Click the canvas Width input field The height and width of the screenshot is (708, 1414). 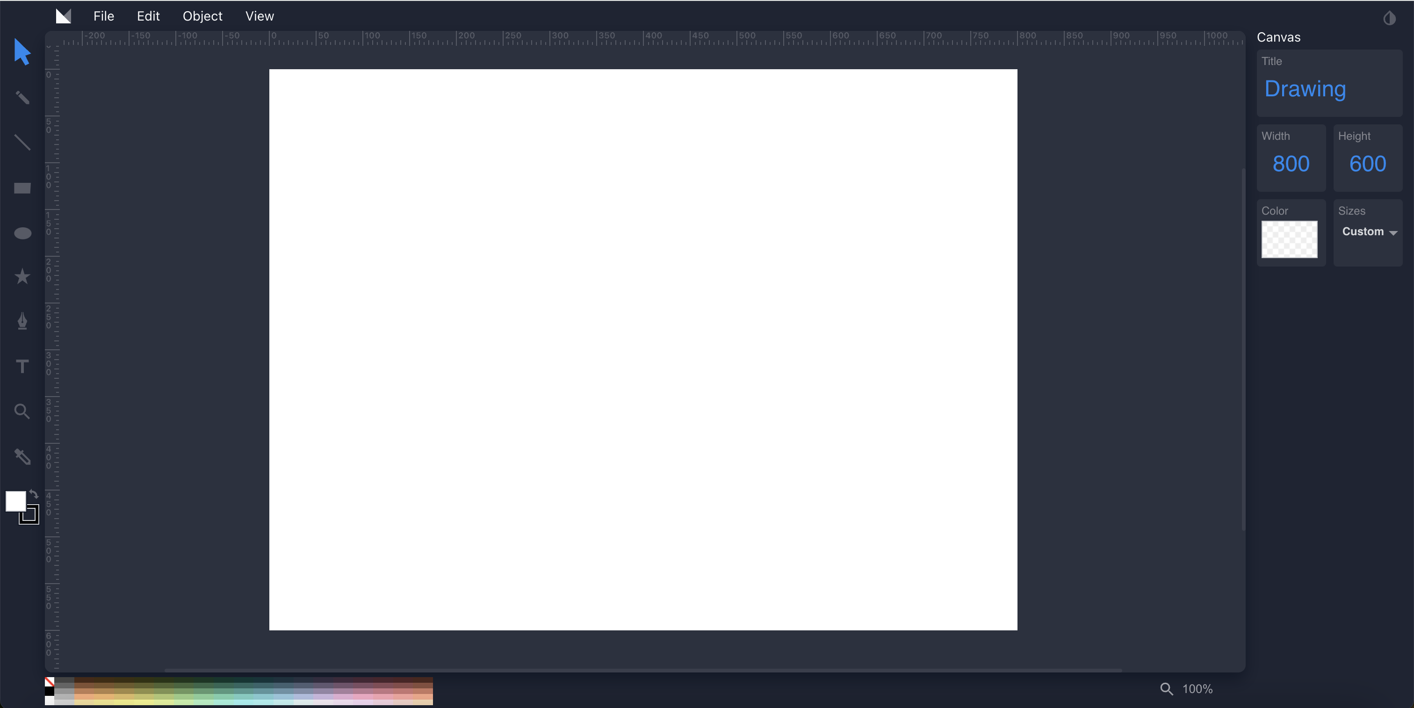(1291, 164)
